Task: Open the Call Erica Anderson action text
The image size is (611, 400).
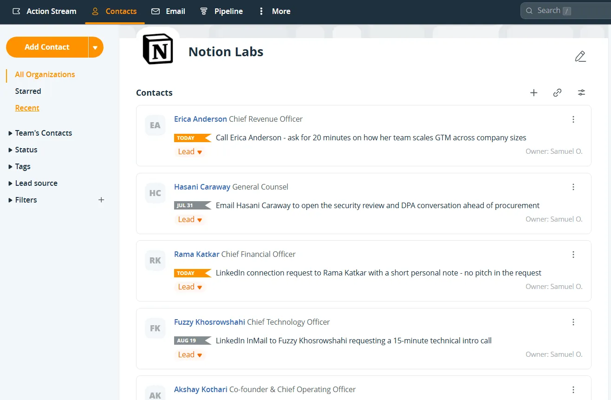Action: click(x=371, y=138)
